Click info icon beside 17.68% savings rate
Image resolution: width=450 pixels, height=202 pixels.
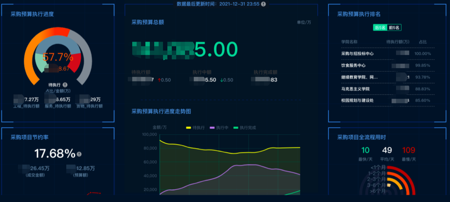pos(79,154)
